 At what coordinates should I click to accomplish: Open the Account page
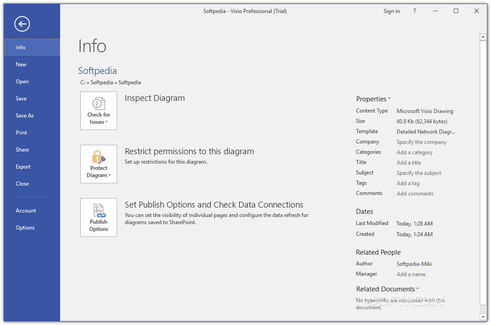click(32, 211)
